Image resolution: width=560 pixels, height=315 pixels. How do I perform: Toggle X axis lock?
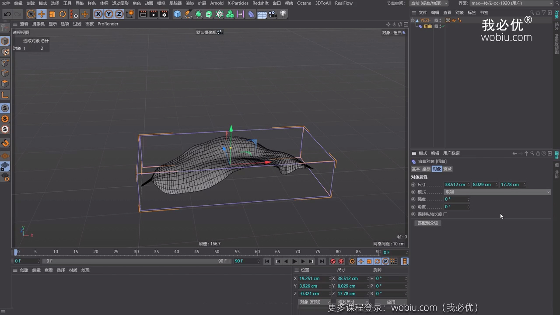point(98,14)
